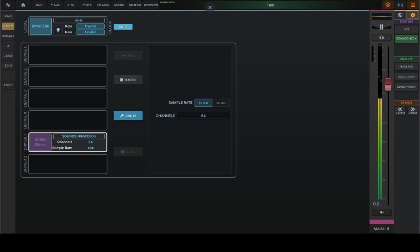This screenshot has height=252, width=420.
Task: Click the MAIN LR fader handle
Action: 388,85
